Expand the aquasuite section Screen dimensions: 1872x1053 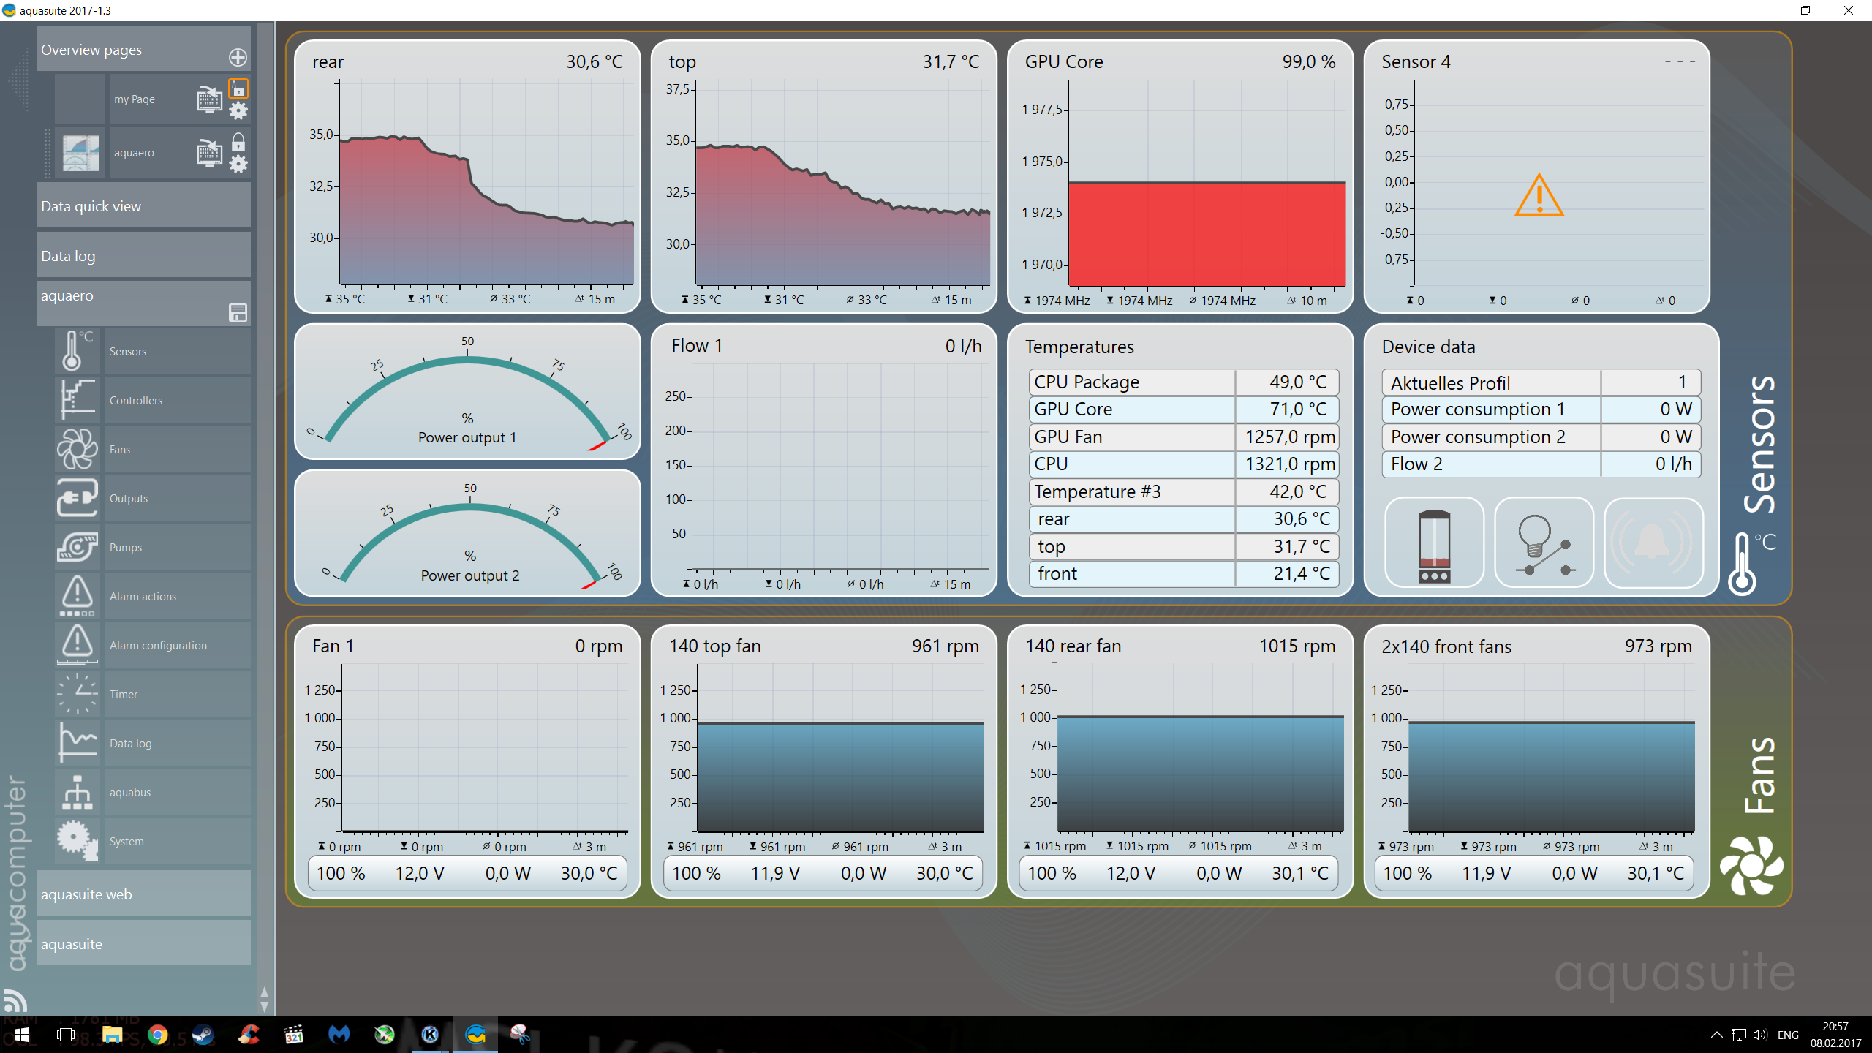point(143,943)
